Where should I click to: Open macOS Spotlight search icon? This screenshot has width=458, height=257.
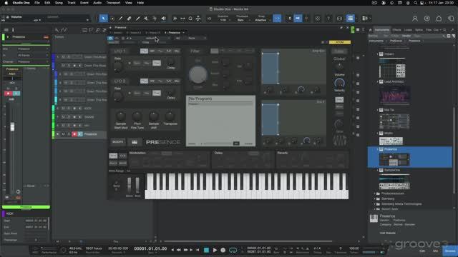pyautogui.click(x=415, y=3)
